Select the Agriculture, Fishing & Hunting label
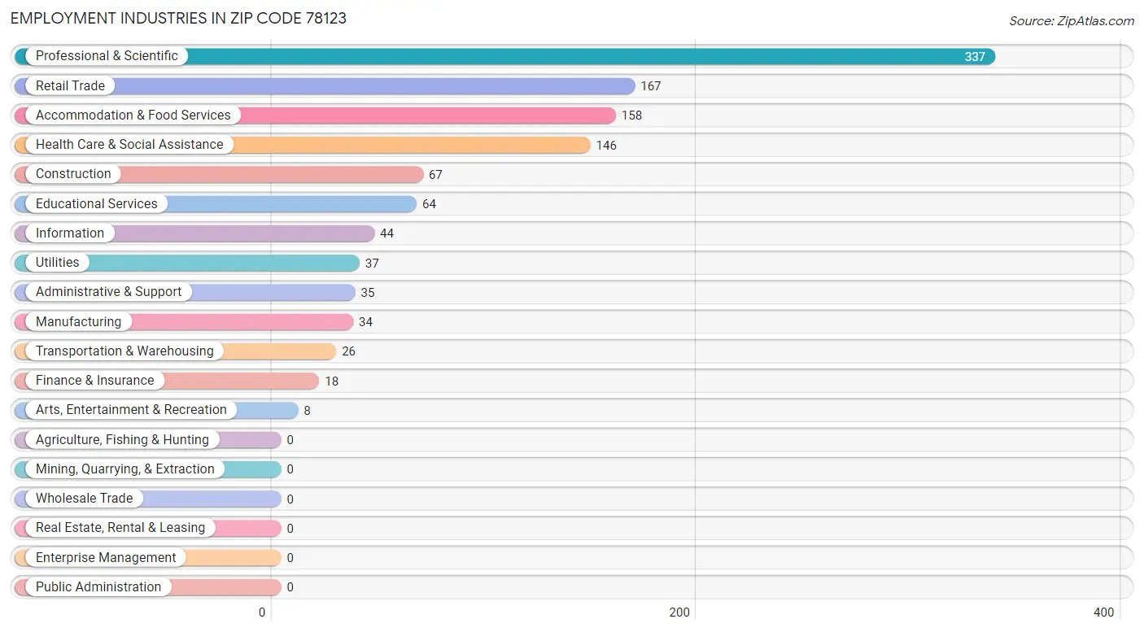 coord(122,439)
